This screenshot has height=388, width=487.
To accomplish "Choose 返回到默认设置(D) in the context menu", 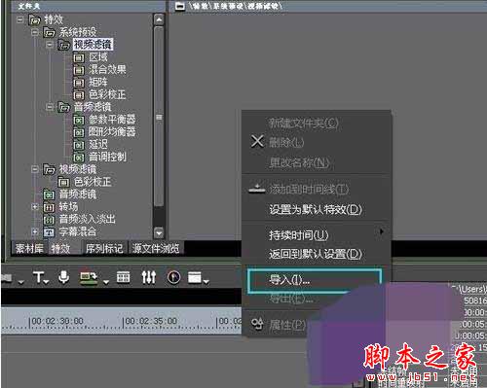I will click(317, 254).
